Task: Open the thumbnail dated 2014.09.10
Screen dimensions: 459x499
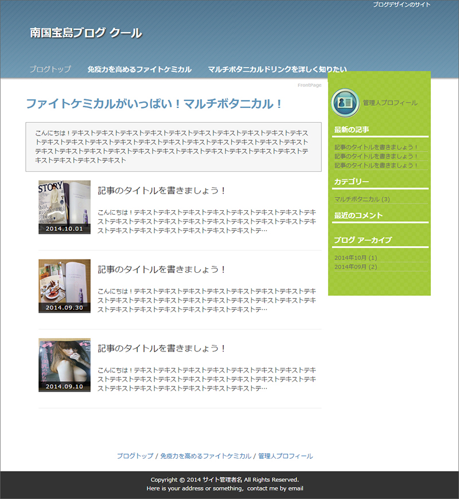Action: (x=64, y=365)
